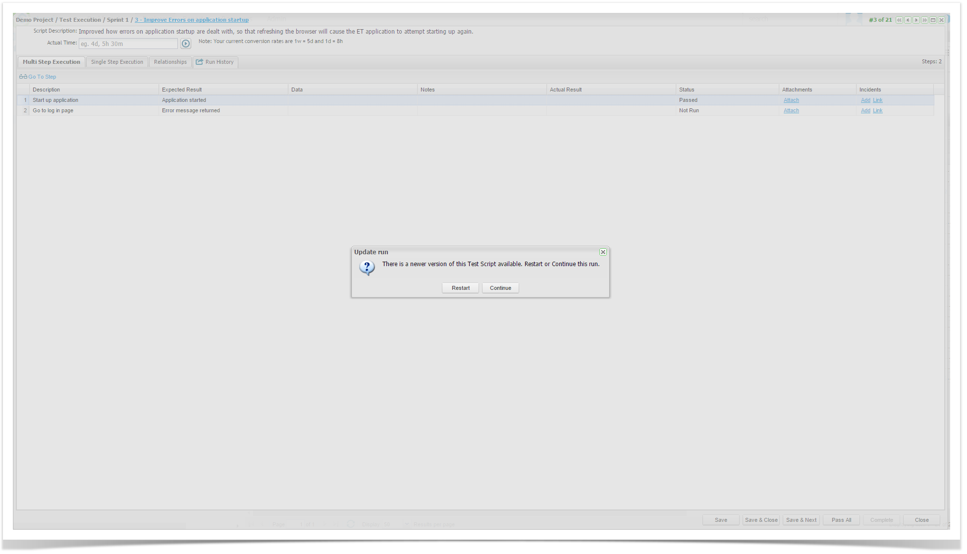Click the Save & Next button
The width and height of the screenshot is (967, 554).
801,520
